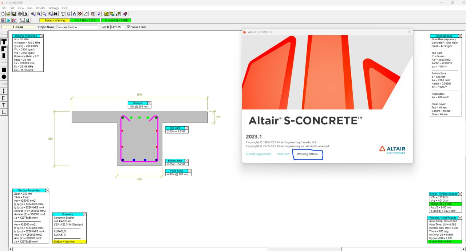466x251 pixels.
Task: Click the first icon in the second toolbar row
Action: pyautogui.click(x=3, y=20)
